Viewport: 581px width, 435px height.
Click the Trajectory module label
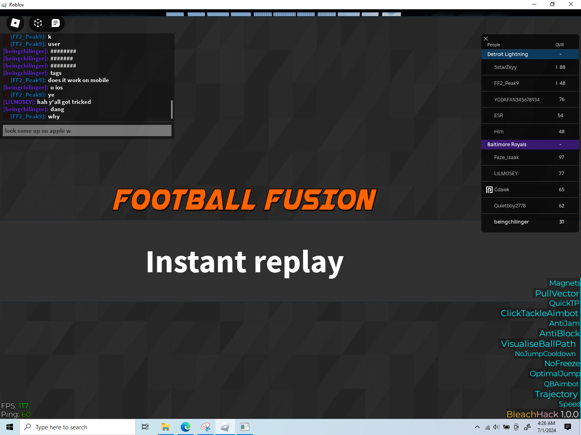556,394
